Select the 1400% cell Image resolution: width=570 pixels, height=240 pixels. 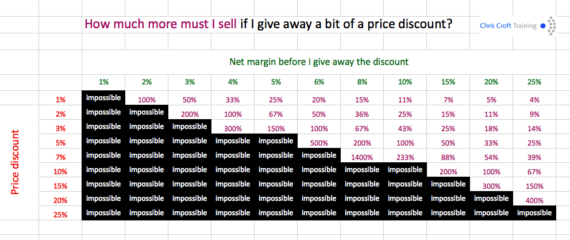(363, 156)
